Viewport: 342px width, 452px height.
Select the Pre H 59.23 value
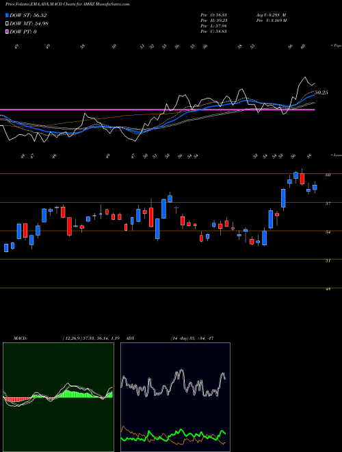point(213,21)
